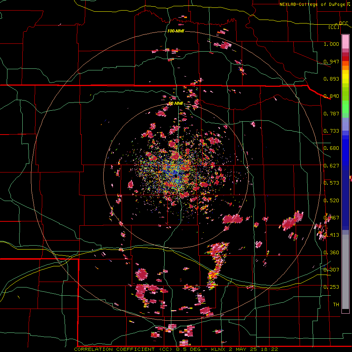
Task: Click the [CC] legend title
Action: pyautogui.click(x=334, y=27)
